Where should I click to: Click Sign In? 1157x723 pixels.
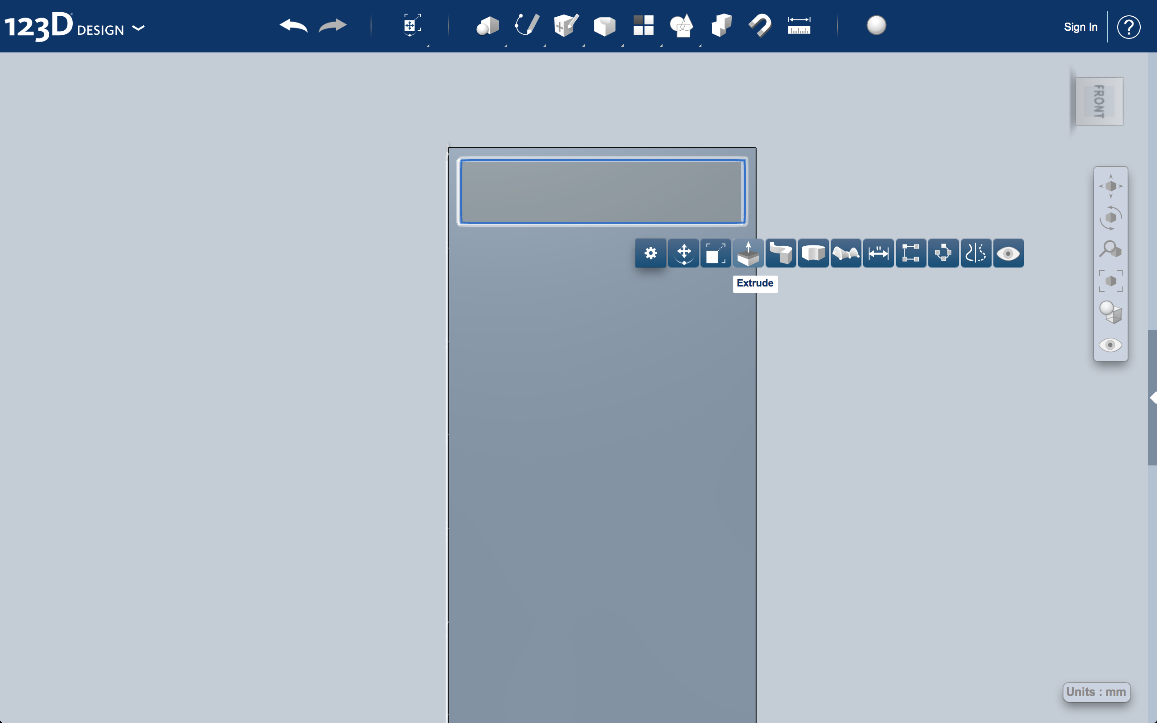pos(1081,27)
